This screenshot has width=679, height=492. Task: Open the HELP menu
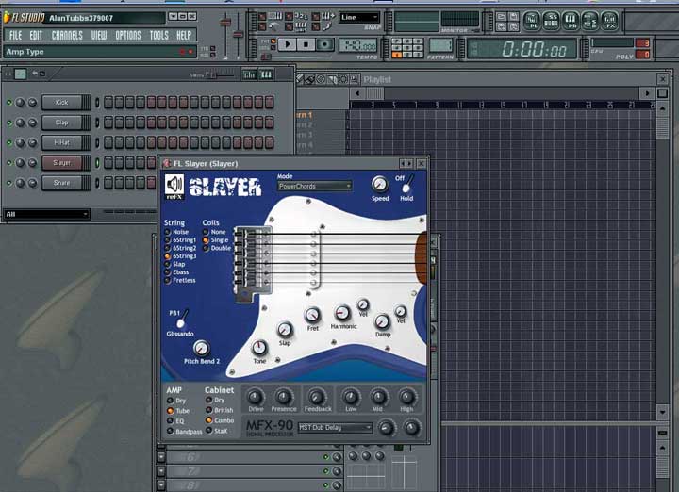coord(184,36)
